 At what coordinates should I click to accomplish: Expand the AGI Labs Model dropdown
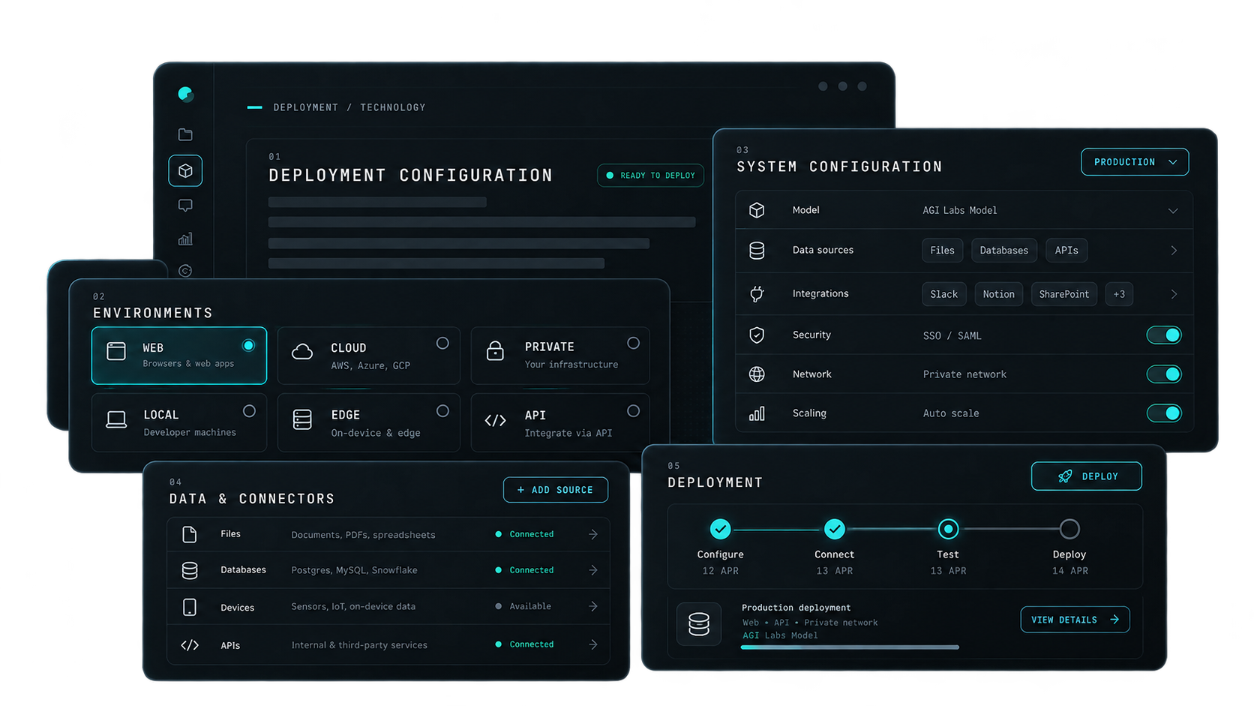(x=1173, y=211)
